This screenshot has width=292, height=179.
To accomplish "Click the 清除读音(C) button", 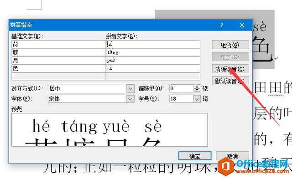I will tap(230, 69).
